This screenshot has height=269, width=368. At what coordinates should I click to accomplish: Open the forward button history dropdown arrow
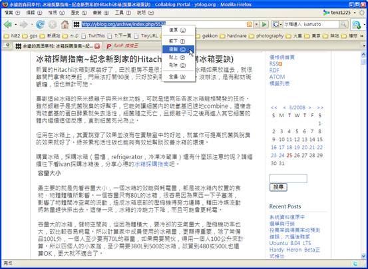(31, 25)
